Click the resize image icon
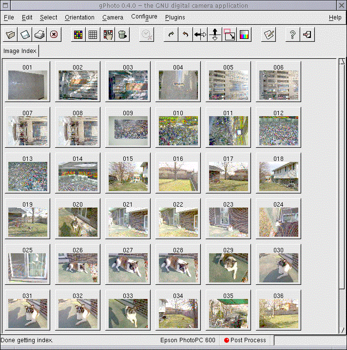The width and height of the screenshot is (347, 350). 230,35
